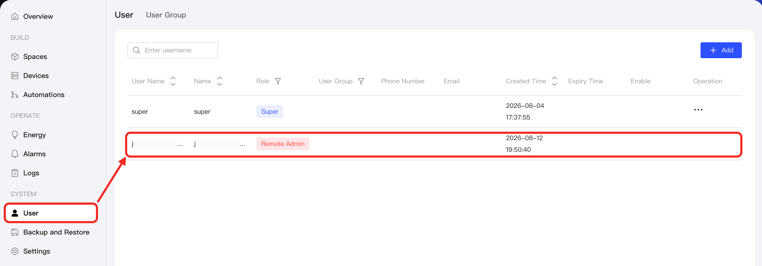Open the Alarms page
The image size is (762, 266).
(34, 154)
